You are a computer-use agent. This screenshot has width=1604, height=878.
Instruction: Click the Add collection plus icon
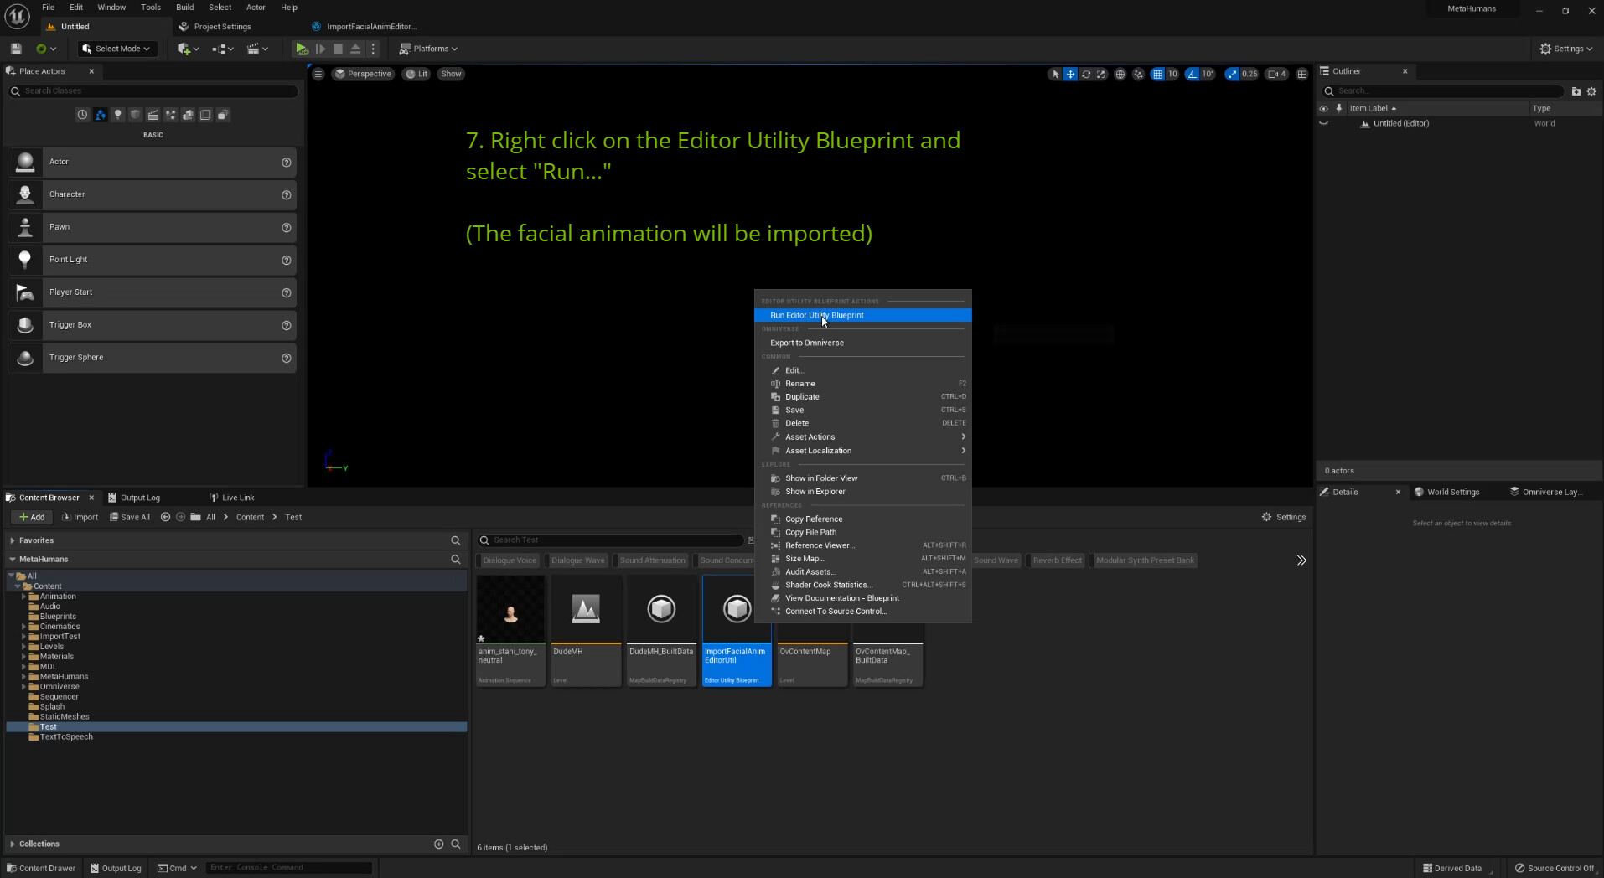tap(438, 844)
